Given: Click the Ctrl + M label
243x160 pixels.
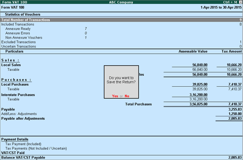Looking at the screenshot, I should coord(230,2).
